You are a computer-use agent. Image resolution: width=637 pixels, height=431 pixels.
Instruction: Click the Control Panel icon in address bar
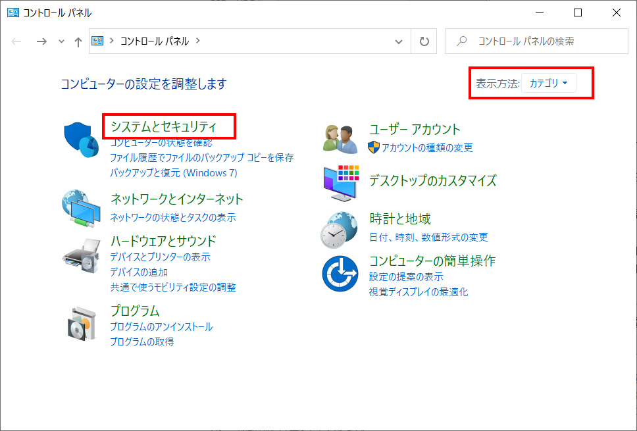(97, 41)
